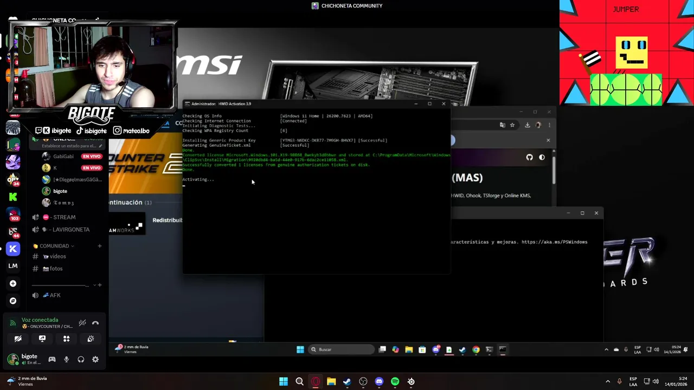Start screen sharing in Discord
The image size is (694, 390).
[x=42, y=339]
